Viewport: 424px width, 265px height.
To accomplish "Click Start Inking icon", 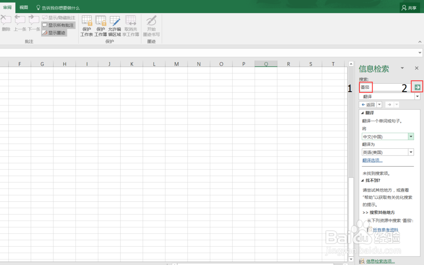I will tap(151, 26).
